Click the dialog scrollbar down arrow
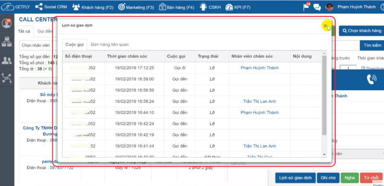The height and width of the screenshot is (186, 384). click(324, 155)
